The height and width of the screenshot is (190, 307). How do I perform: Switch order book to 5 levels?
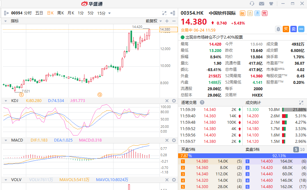tap(296, 150)
